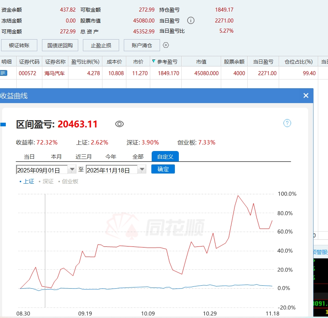The height and width of the screenshot is (318, 328).
Task: Click the 资金余额 value 437.82
Action: point(68,10)
